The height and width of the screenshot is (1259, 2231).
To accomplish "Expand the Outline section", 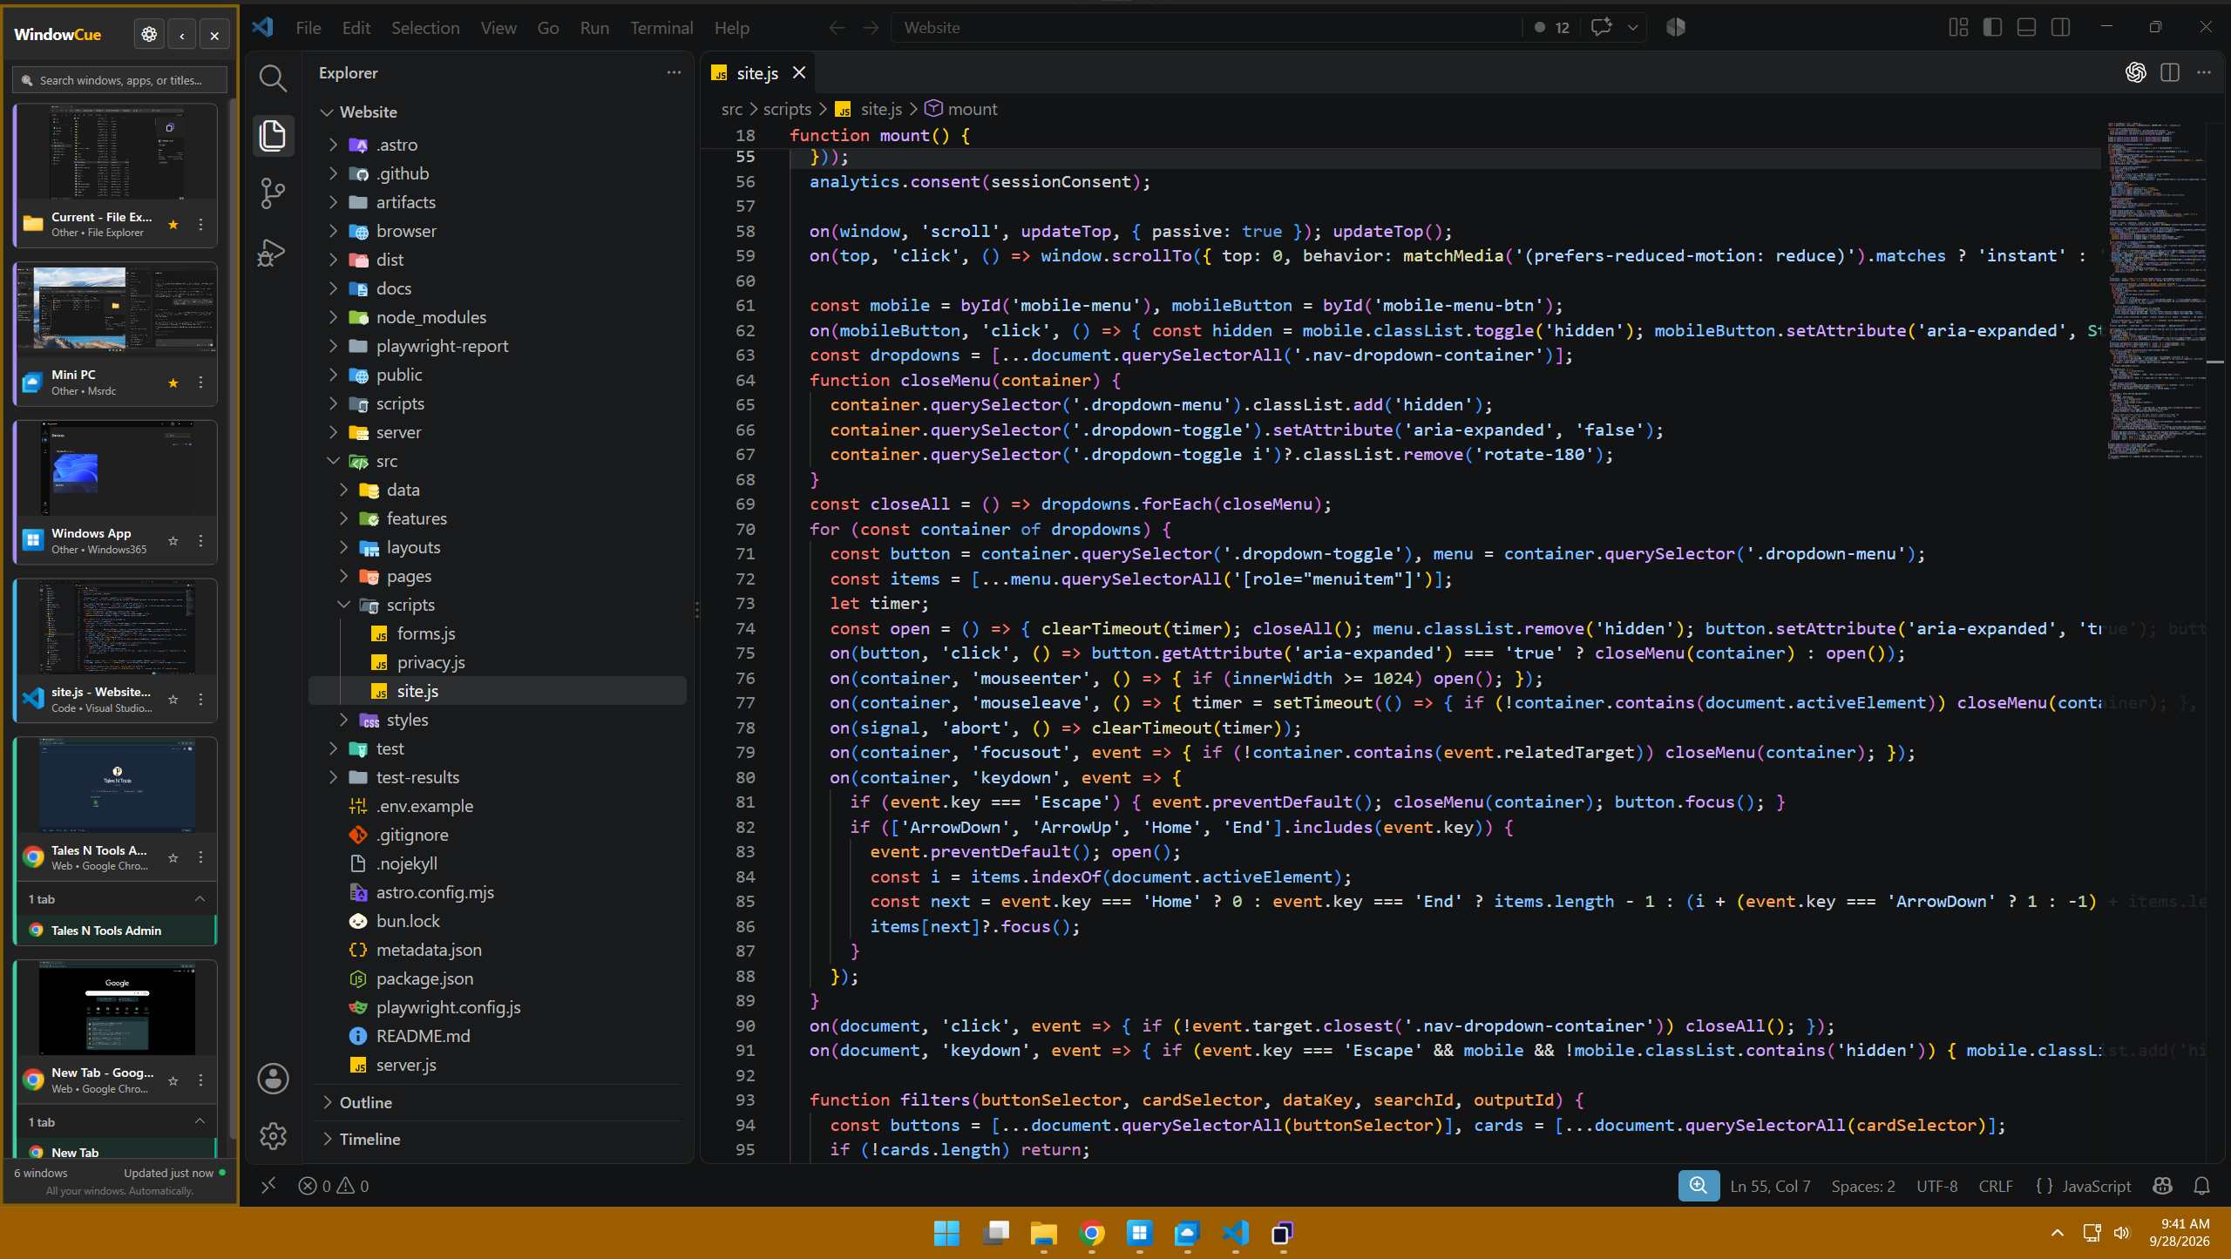I will tap(498, 1102).
